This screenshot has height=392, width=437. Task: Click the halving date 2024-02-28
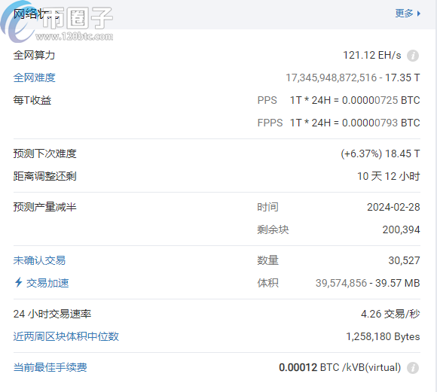[393, 207]
